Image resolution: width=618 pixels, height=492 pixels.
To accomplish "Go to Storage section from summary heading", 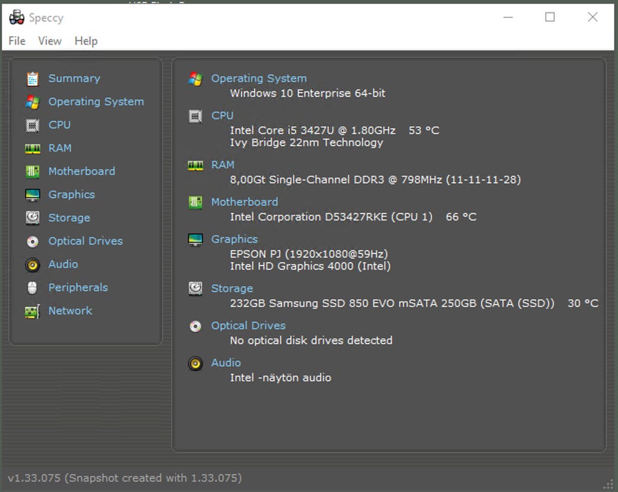I will 232,289.
